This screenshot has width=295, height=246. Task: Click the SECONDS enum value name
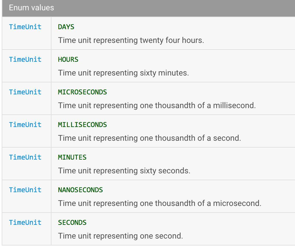pos(72,223)
